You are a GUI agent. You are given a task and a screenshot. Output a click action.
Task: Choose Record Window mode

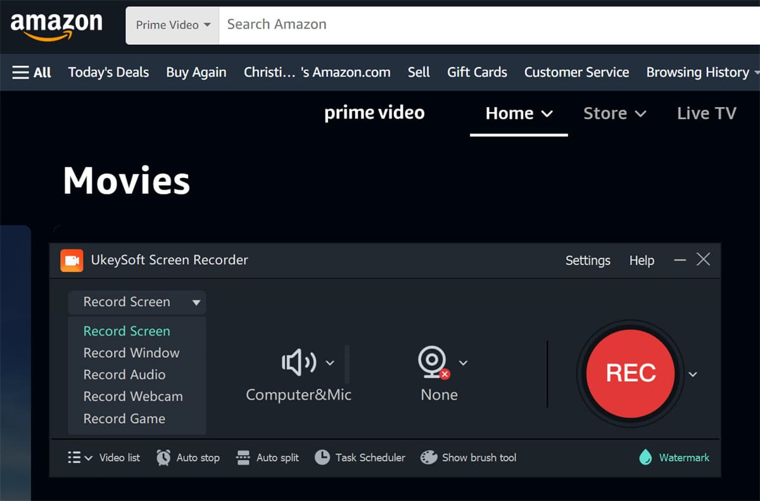pos(131,353)
